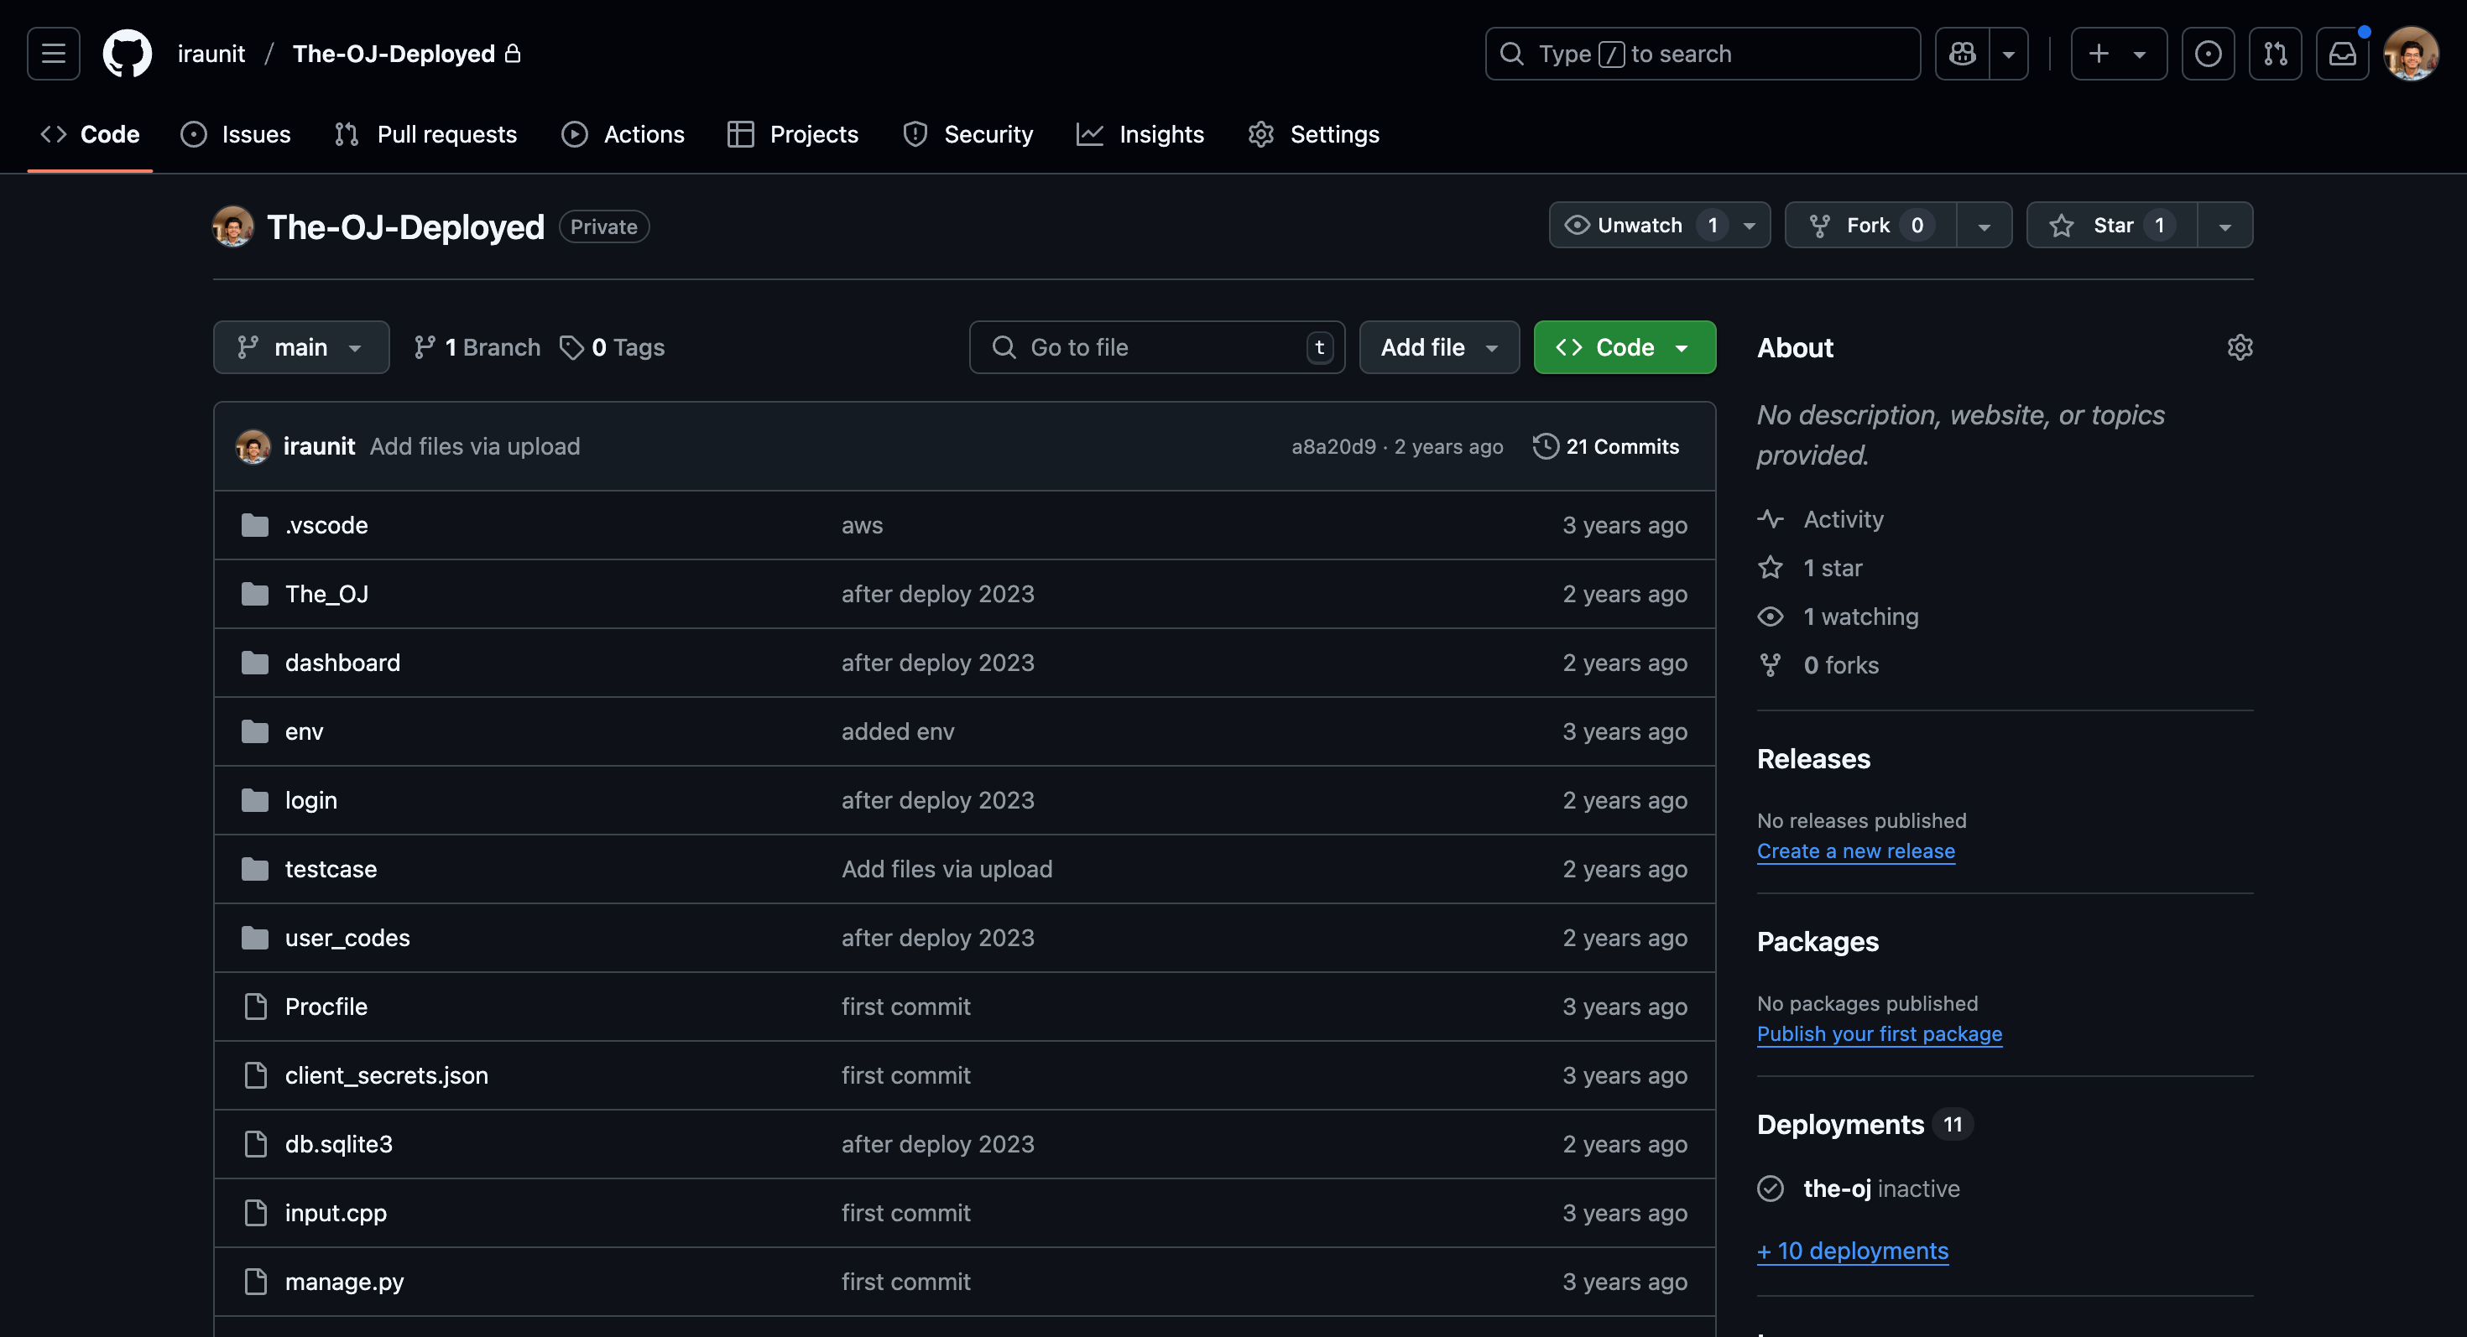
Task: Open the testcase folder
Action: pos(331,869)
